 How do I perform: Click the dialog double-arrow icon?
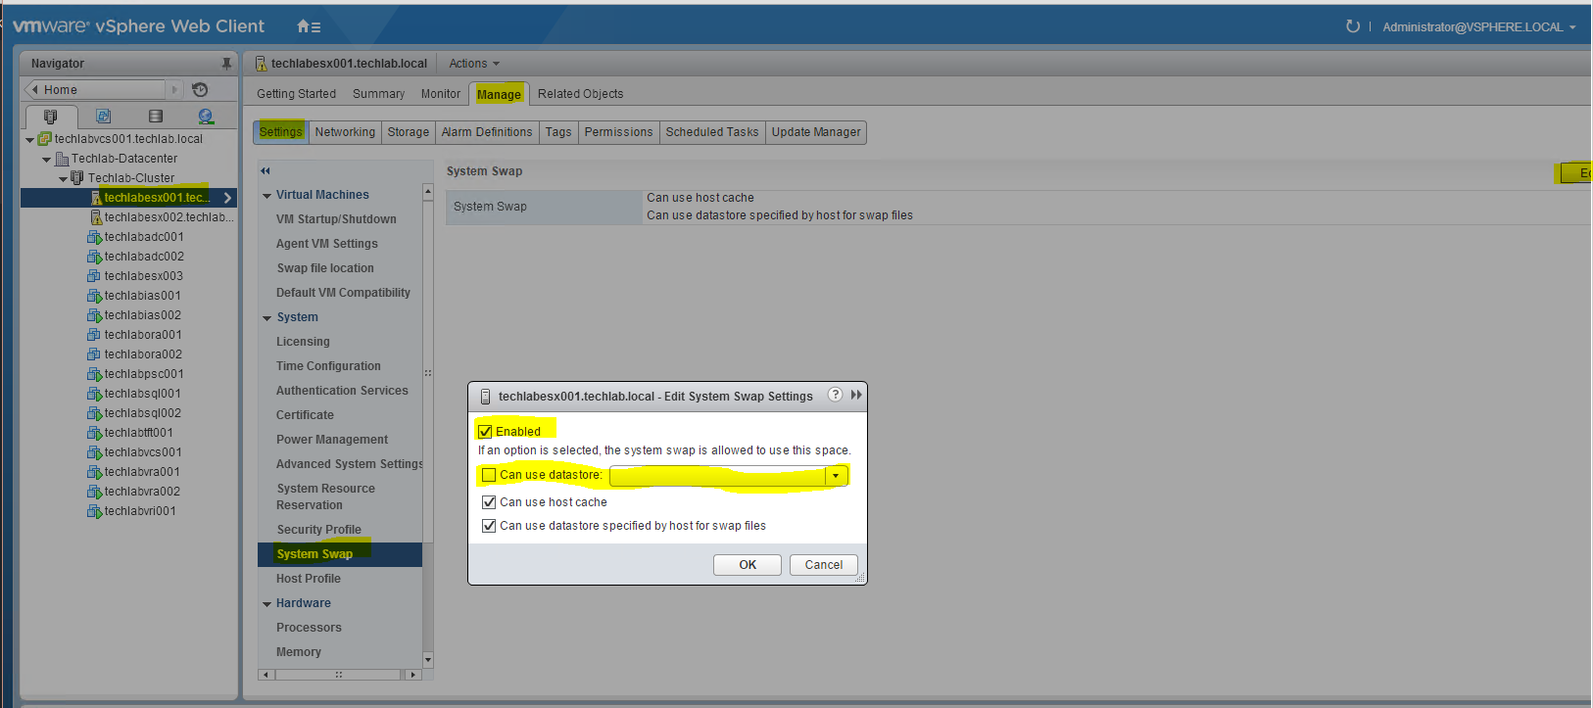click(856, 395)
